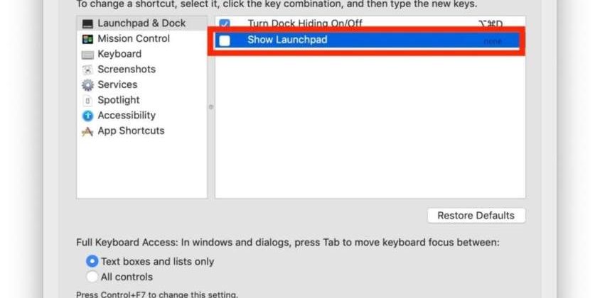The height and width of the screenshot is (298, 600).
Task: Click the Spotlight category icon
Action: pos(87,101)
